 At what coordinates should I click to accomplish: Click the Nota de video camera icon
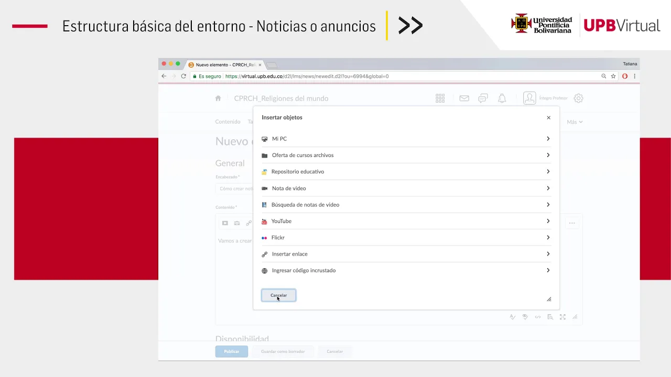click(x=264, y=188)
